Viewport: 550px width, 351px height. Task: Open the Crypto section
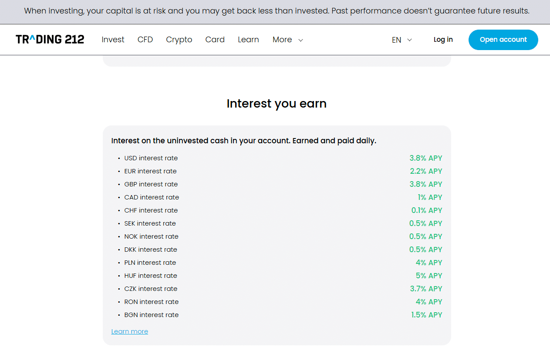pos(179,40)
